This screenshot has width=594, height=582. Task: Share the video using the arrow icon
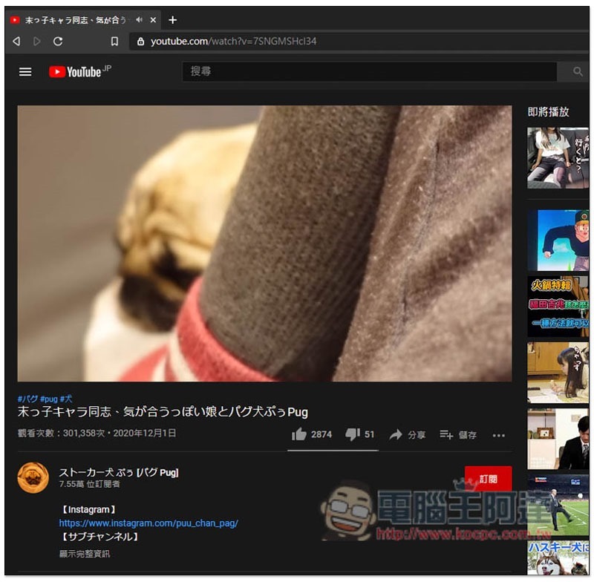tap(407, 435)
